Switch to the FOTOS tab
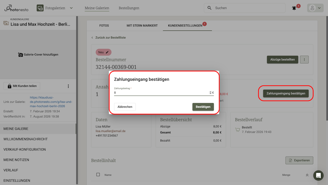The image size is (328, 185). pos(104,26)
